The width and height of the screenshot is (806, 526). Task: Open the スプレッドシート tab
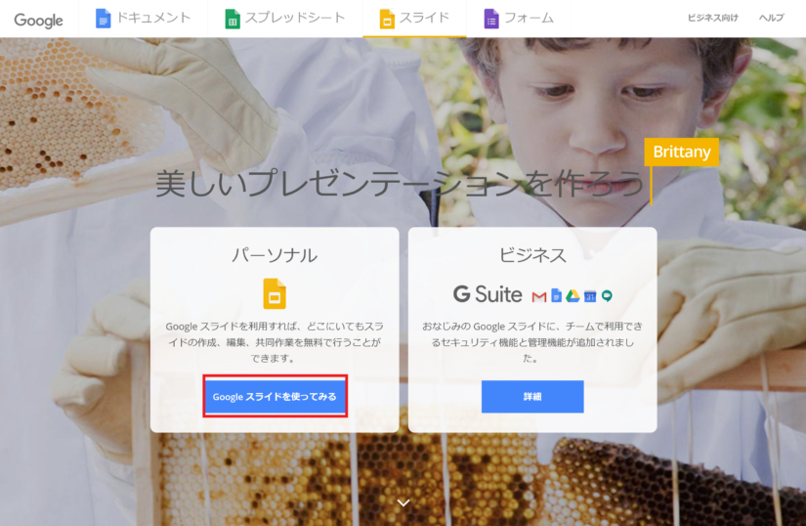(x=294, y=18)
